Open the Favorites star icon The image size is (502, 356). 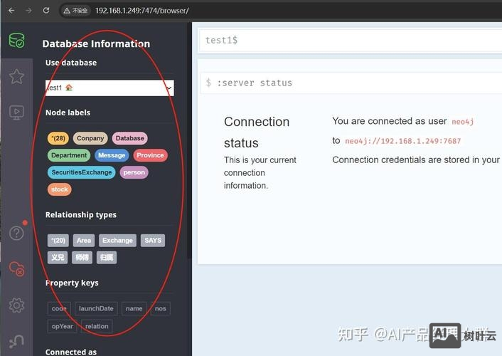16,76
